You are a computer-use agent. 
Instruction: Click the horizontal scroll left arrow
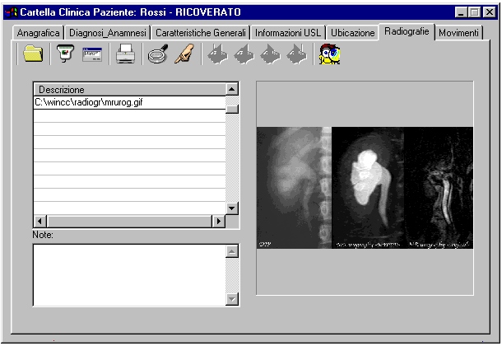click(40, 221)
